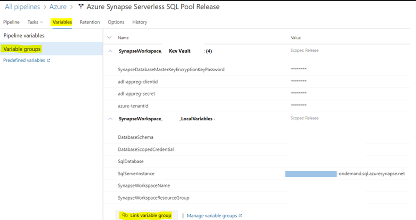Select the SynapseWorkspaceResourceGroup variable row

point(256,198)
